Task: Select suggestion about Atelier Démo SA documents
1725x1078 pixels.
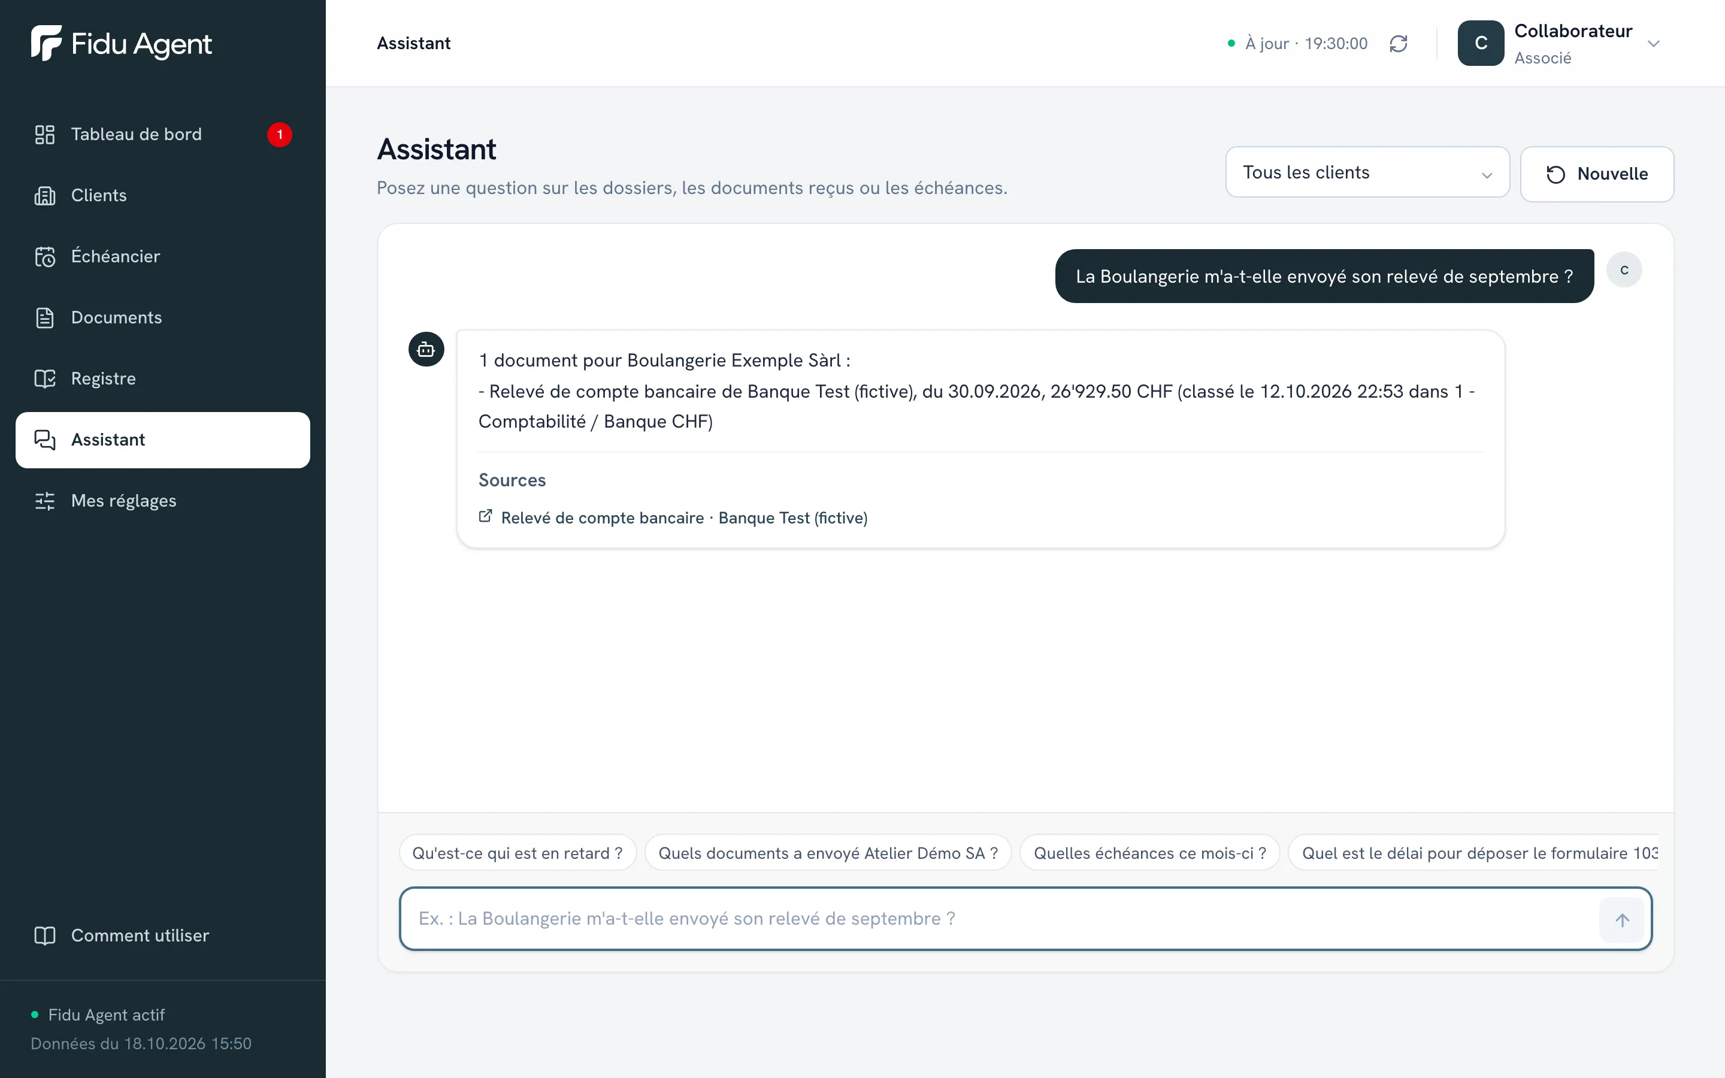Action: pyautogui.click(x=828, y=853)
